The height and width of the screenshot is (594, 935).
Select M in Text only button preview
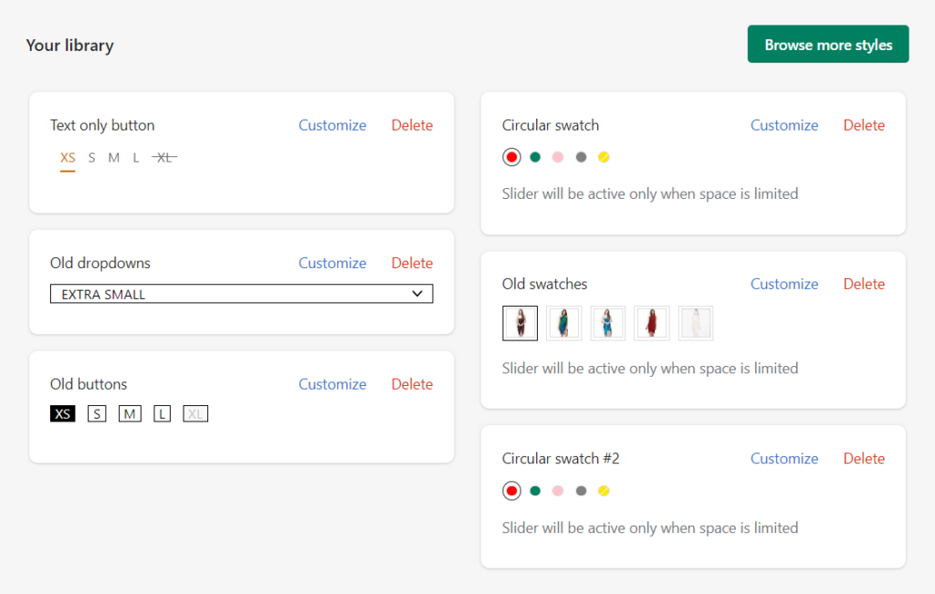pos(114,158)
